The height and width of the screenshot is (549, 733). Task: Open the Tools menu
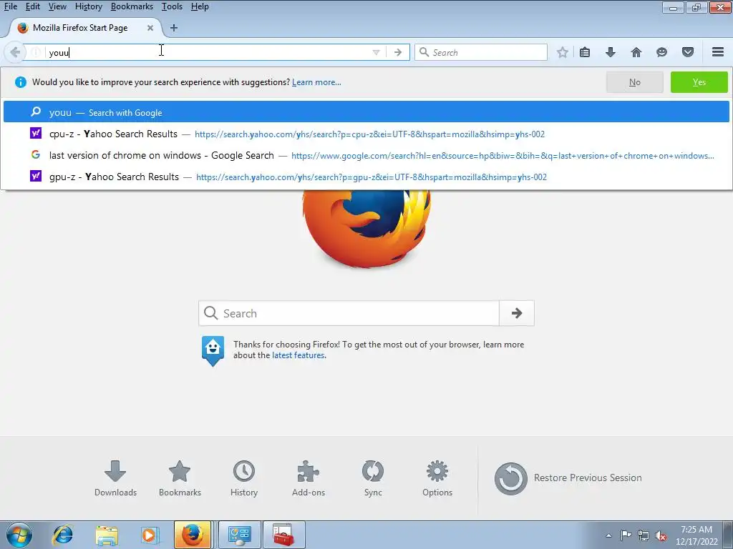coord(172,6)
